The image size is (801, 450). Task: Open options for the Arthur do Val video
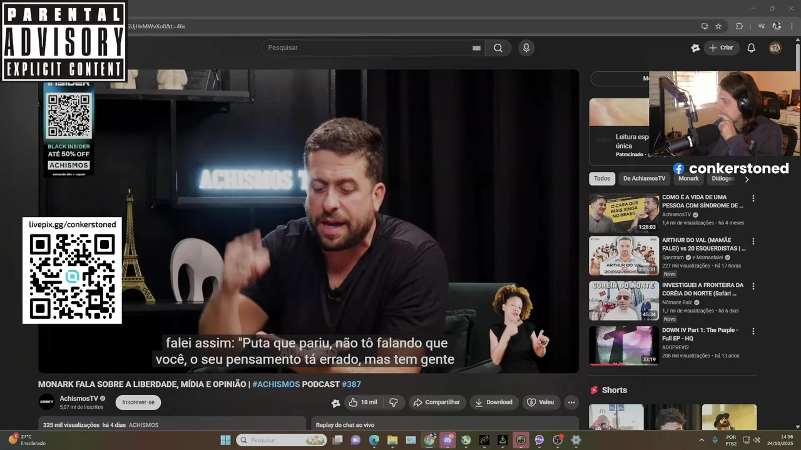tap(753, 241)
